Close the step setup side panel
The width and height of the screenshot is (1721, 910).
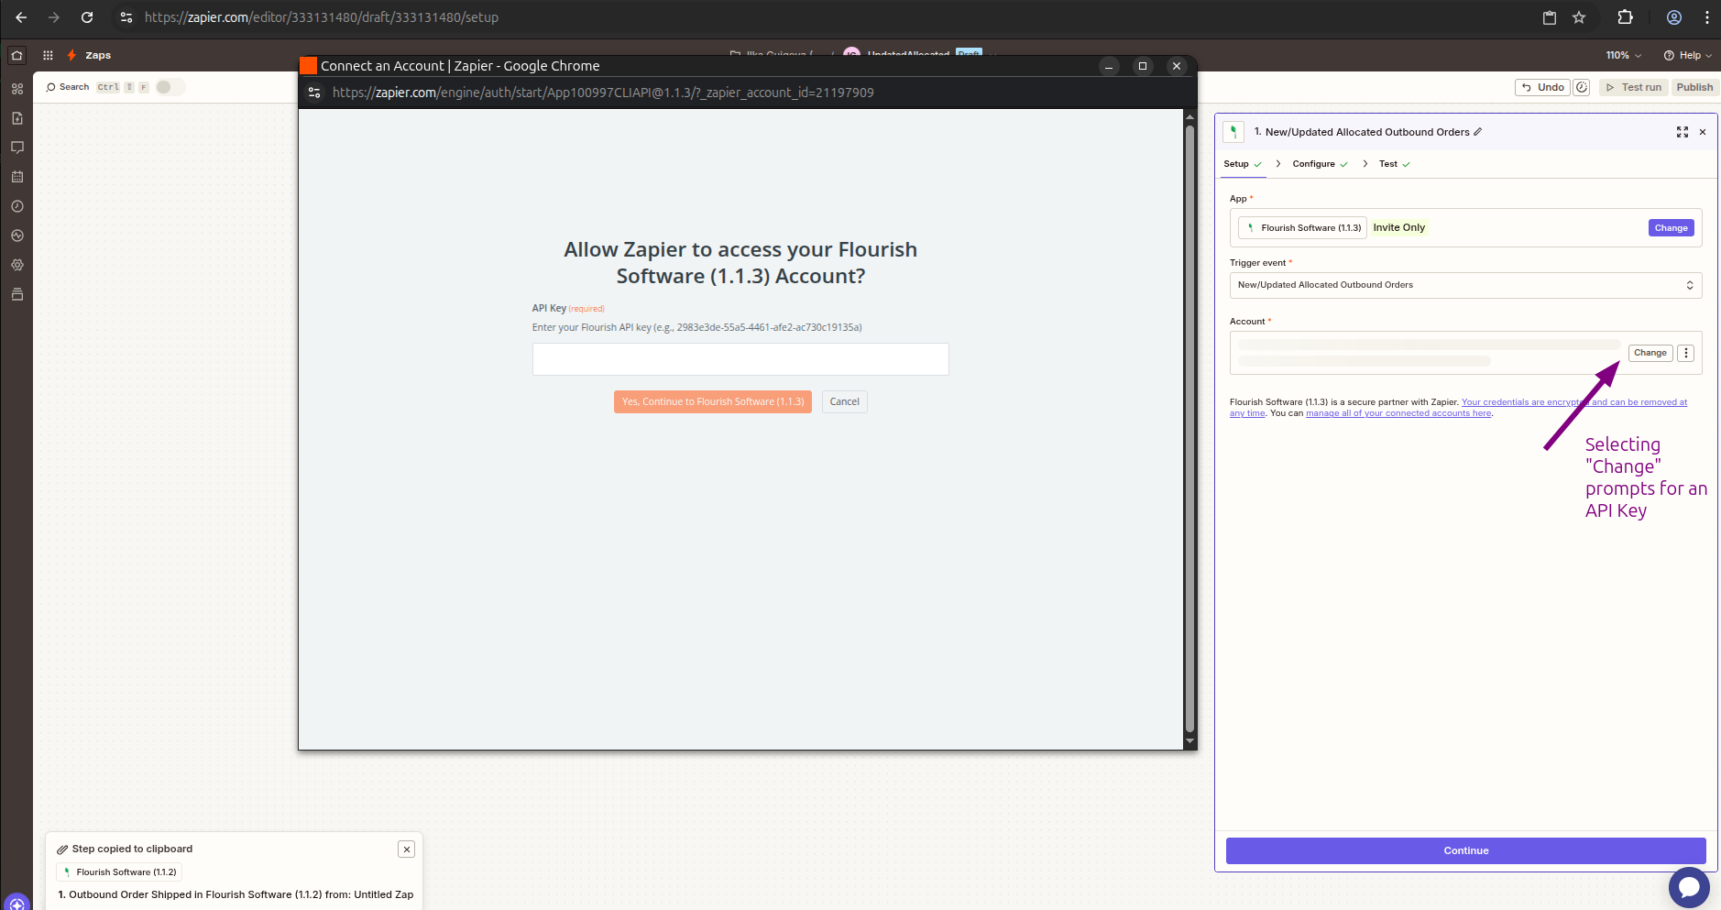[1703, 132]
